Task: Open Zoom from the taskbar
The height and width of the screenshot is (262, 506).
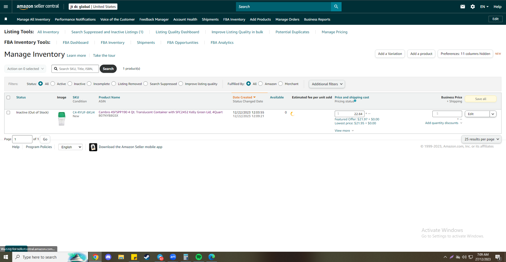Action: pyautogui.click(x=173, y=257)
